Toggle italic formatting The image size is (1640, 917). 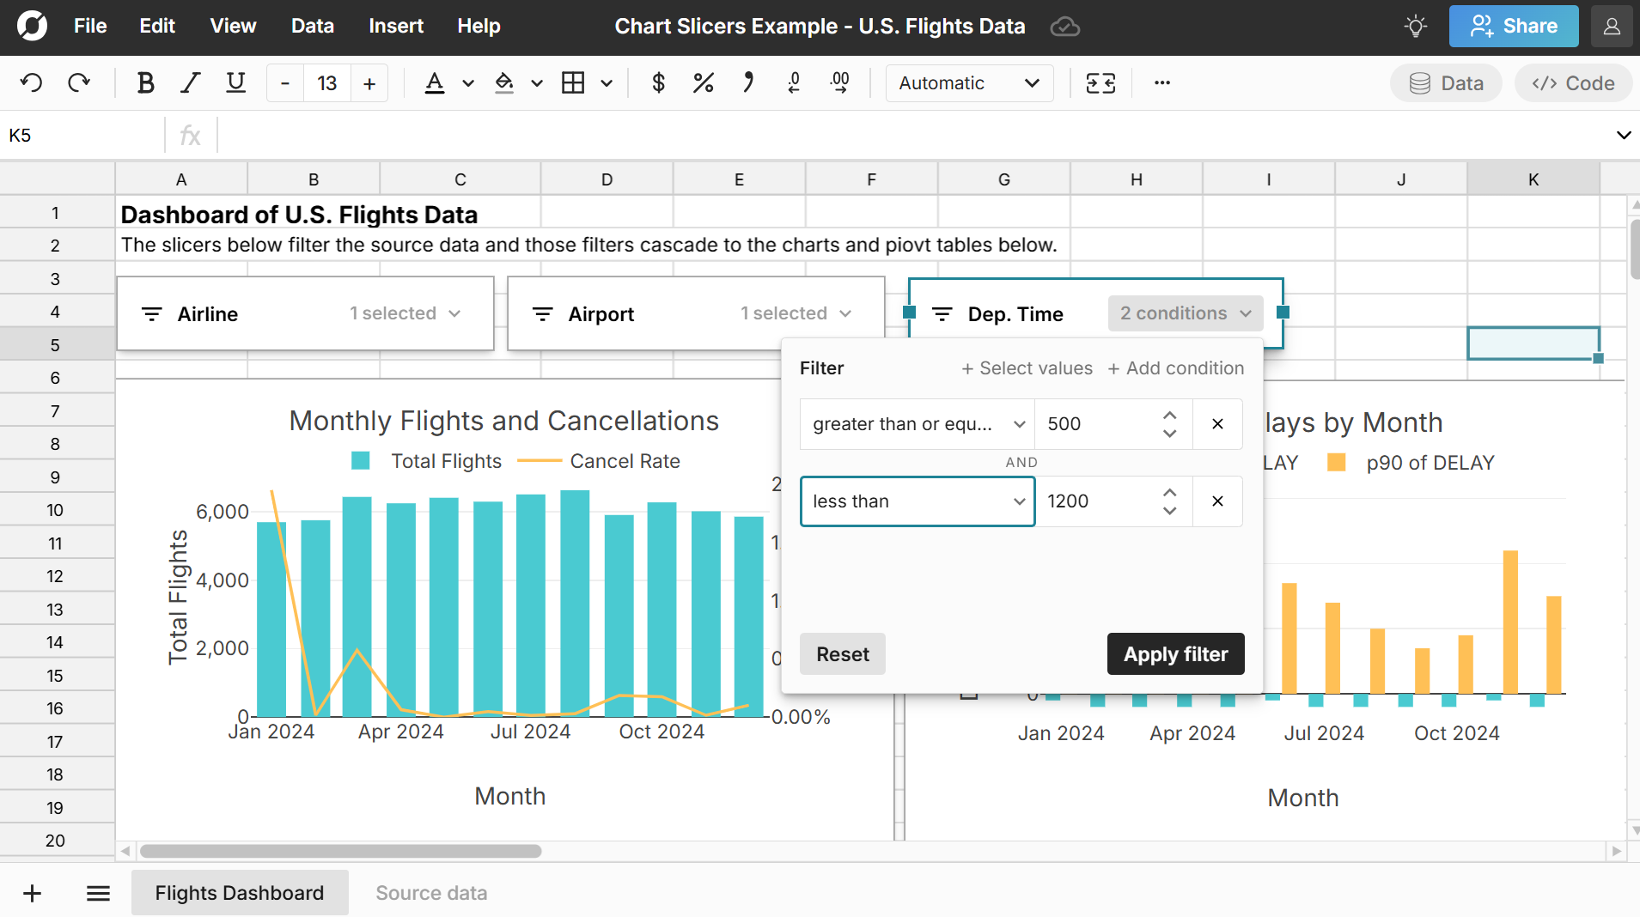click(190, 82)
